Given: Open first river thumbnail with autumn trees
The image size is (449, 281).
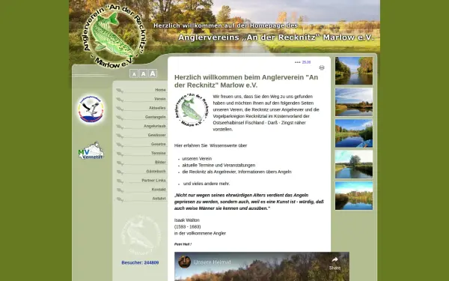Looking at the screenshot, I should coord(354,70).
